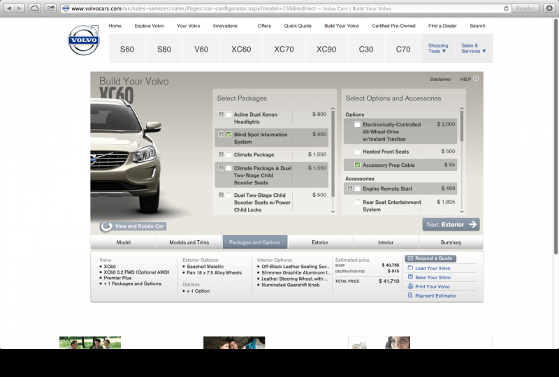The height and width of the screenshot is (377, 559).
Task: Click the Disclaimer link
Action: [x=440, y=79]
